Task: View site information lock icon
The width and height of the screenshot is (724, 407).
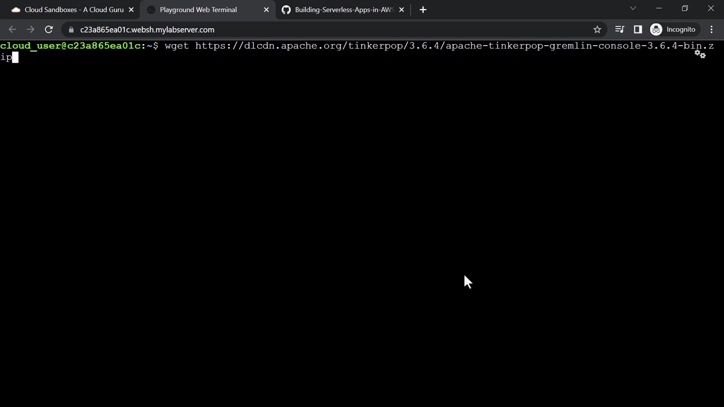Action: pos(71,29)
